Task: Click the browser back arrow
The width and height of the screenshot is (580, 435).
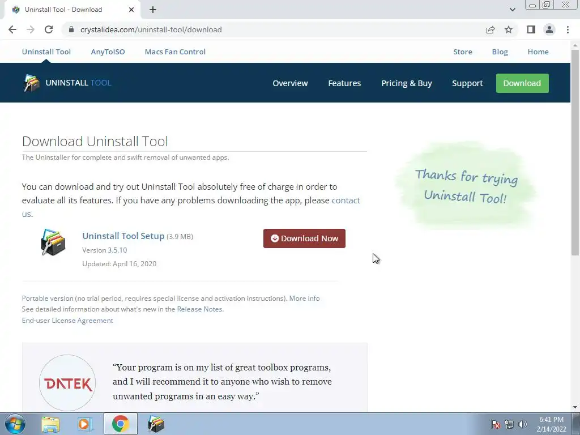Action: point(12,29)
